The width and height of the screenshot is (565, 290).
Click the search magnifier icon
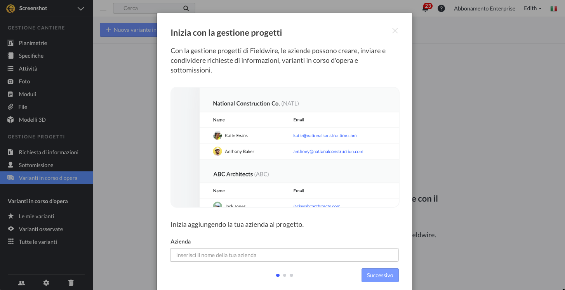(x=186, y=8)
